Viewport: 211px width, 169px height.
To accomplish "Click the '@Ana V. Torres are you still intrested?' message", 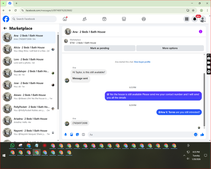I will point(179,112).
